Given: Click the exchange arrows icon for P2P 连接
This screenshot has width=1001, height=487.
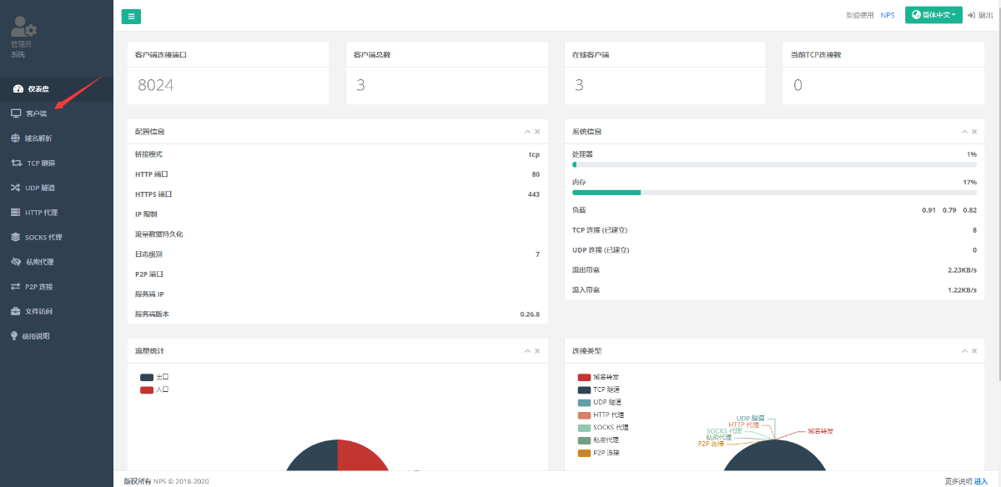Looking at the screenshot, I should [x=16, y=287].
